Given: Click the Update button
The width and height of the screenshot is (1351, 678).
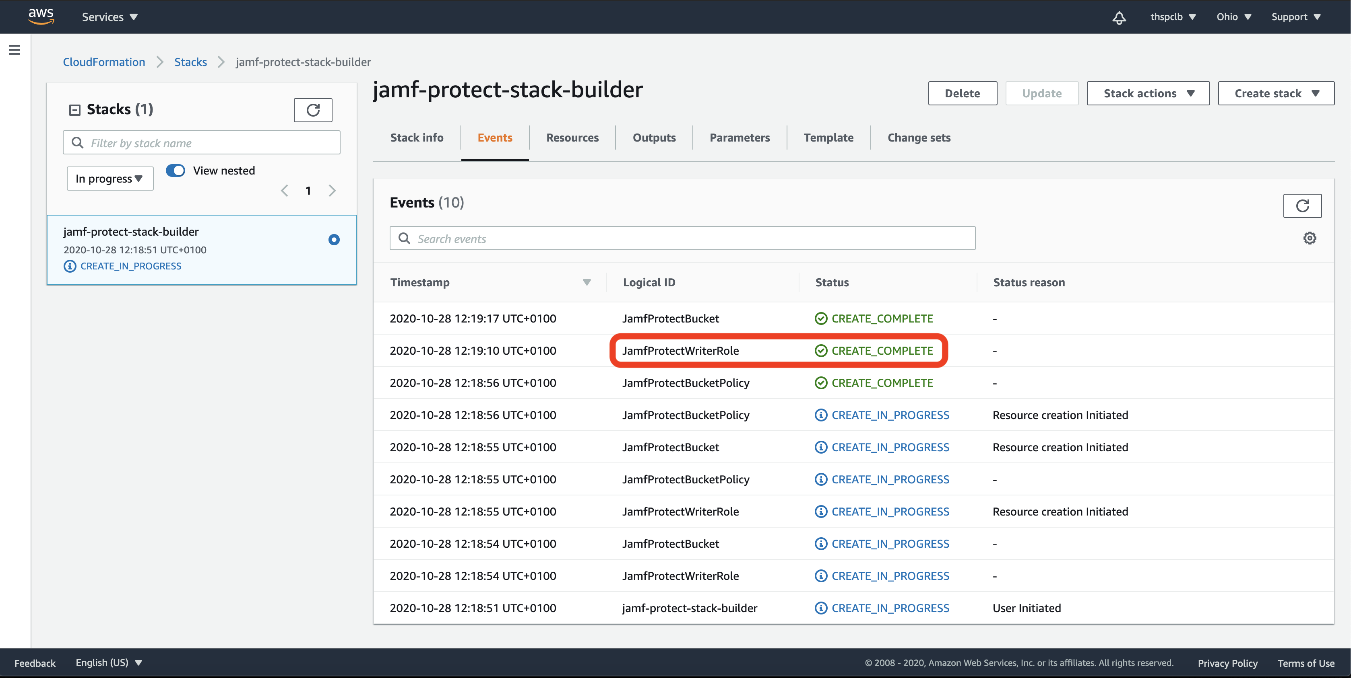Looking at the screenshot, I should [x=1041, y=93].
